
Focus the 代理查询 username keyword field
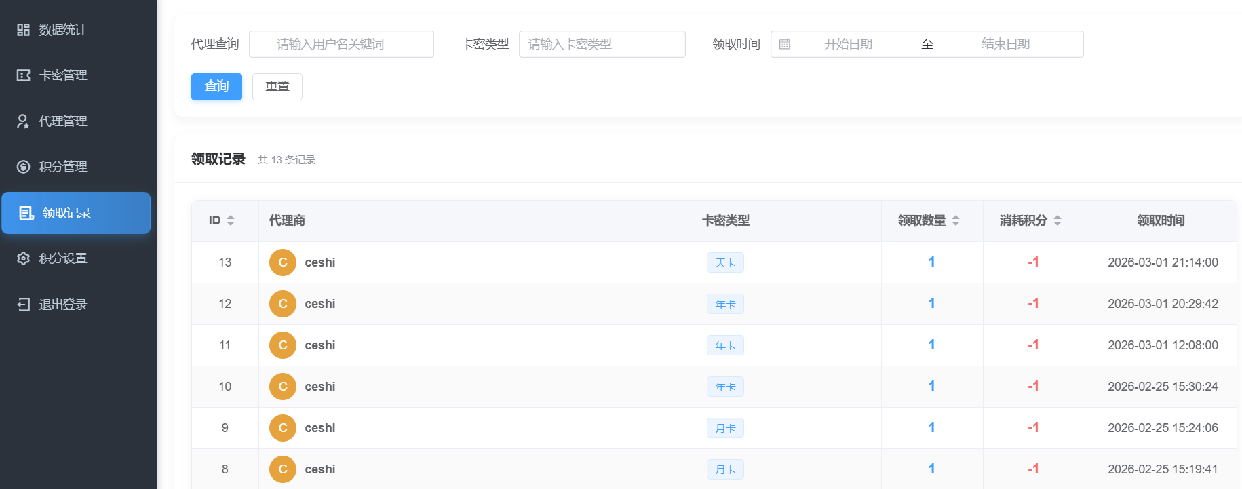coord(341,44)
